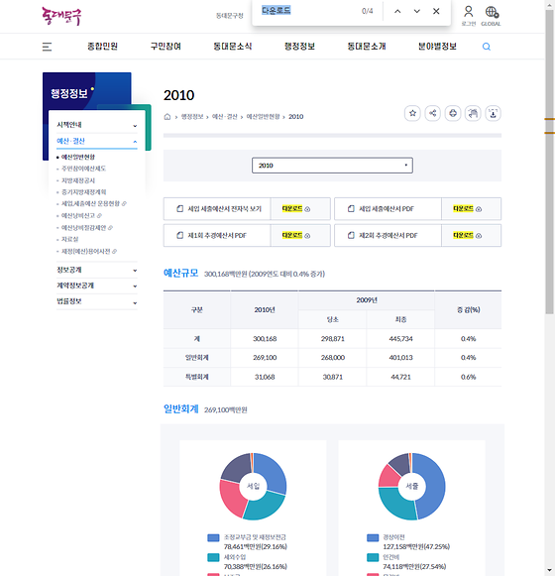Click the share icon
Image resolution: width=555 pixels, height=576 pixels.
click(433, 113)
